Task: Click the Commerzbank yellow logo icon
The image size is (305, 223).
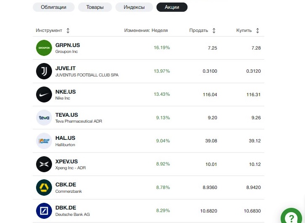Action: point(44,187)
